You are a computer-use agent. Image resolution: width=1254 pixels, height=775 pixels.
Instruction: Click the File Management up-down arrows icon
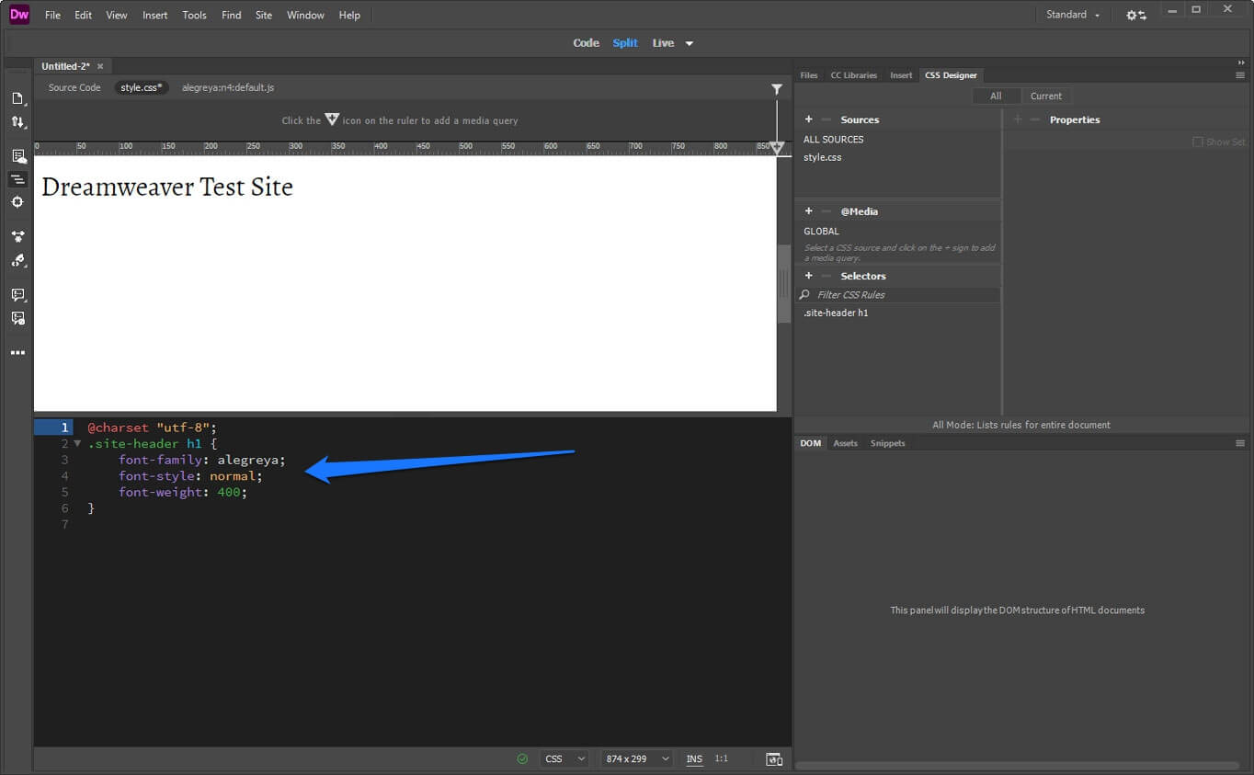17,121
